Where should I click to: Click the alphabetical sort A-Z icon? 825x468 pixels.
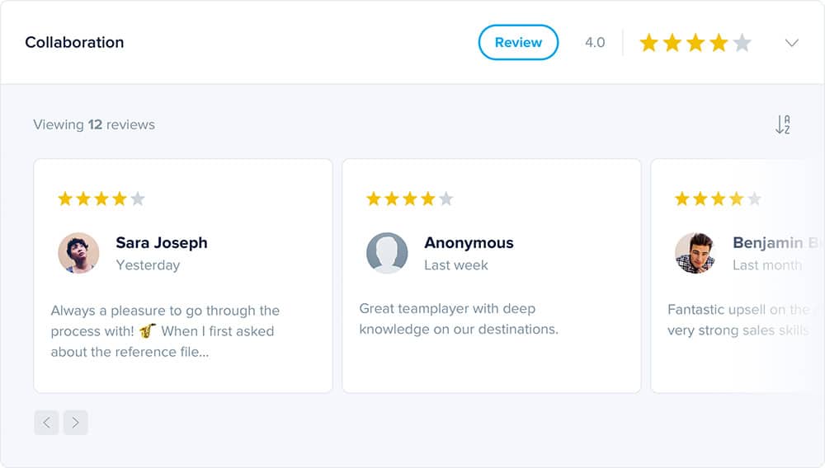pyautogui.click(x=783, y=125)
